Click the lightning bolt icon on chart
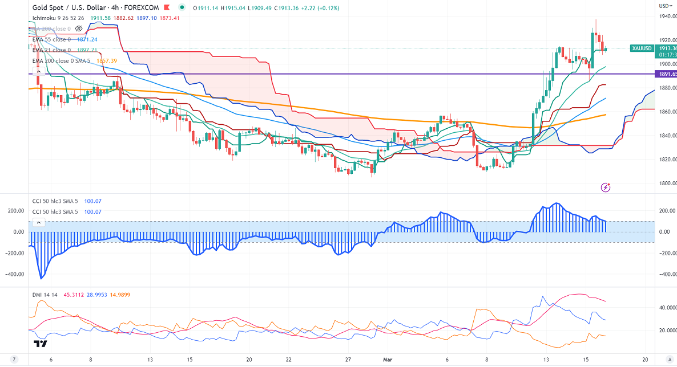Viewport: 677px width, 367px height. pyautogui.click(x=606, y=187)
